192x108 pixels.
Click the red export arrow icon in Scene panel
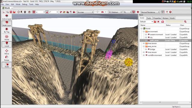163,22
